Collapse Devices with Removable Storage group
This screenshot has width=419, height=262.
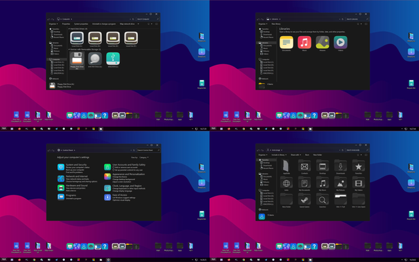pyautogui.click(x=69, y=50)
